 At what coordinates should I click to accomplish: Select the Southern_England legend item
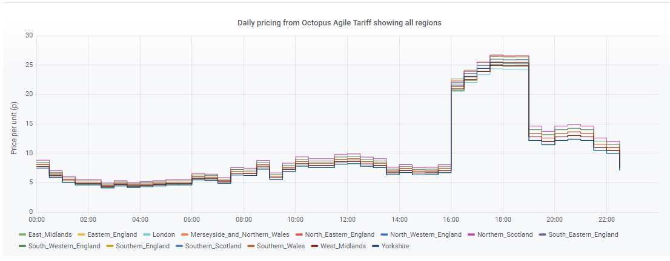click(x=142, y=246)
